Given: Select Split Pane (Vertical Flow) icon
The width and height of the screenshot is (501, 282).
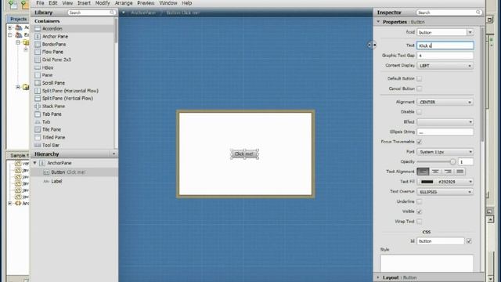Looking at the screenshot, I should point(38,99).
